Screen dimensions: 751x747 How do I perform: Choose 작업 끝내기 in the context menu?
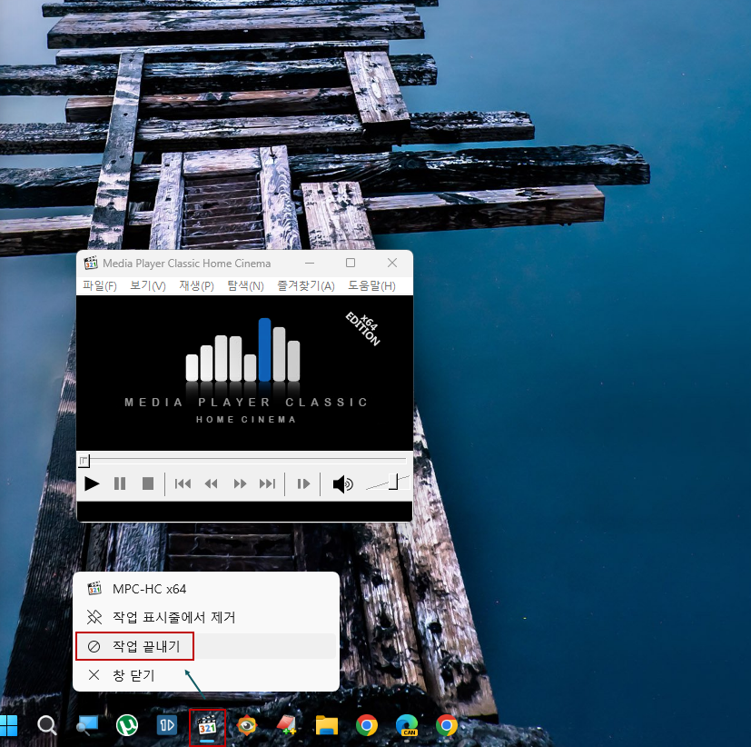click(206, 646)
